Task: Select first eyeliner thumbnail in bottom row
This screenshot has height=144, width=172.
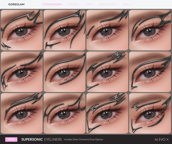Action: (x=22, y=113)
